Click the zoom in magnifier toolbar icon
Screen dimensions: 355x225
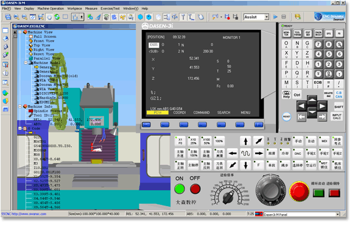16,17
